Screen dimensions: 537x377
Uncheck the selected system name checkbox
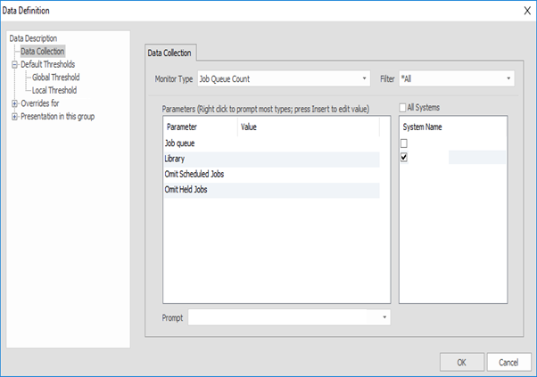coord(406,158)
